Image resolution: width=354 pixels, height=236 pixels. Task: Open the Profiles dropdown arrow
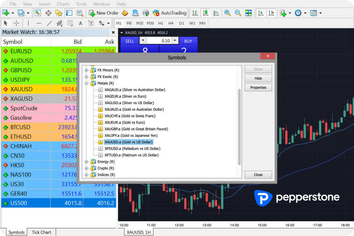(x=28, y=13)
